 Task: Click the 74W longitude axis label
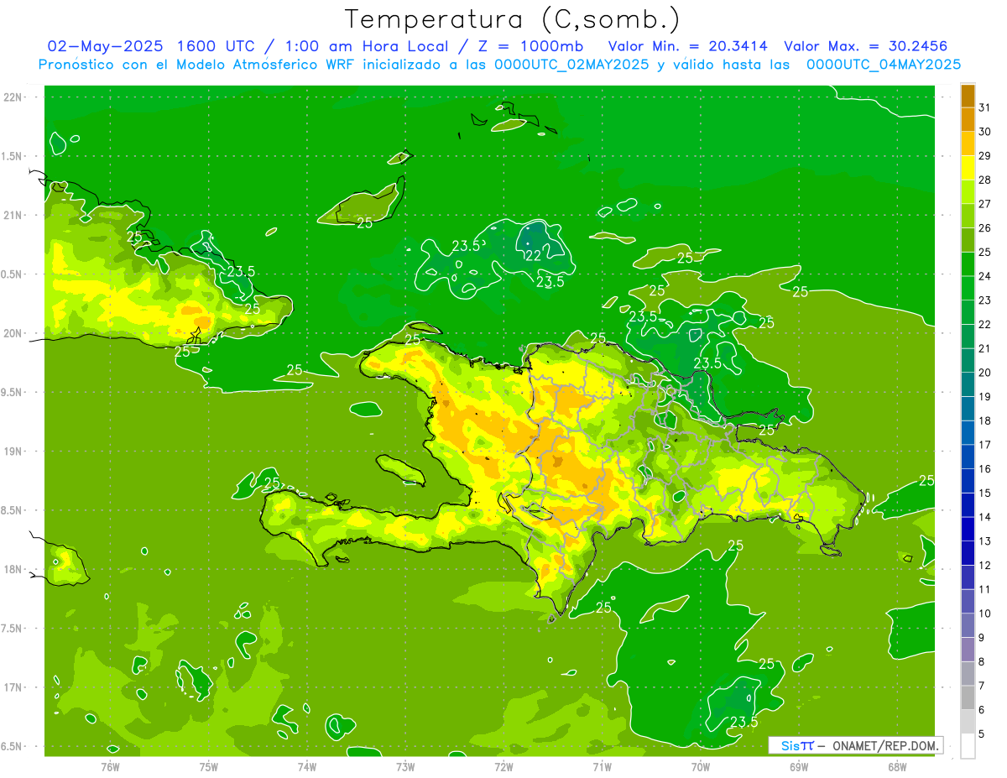(x=307, y=766)
